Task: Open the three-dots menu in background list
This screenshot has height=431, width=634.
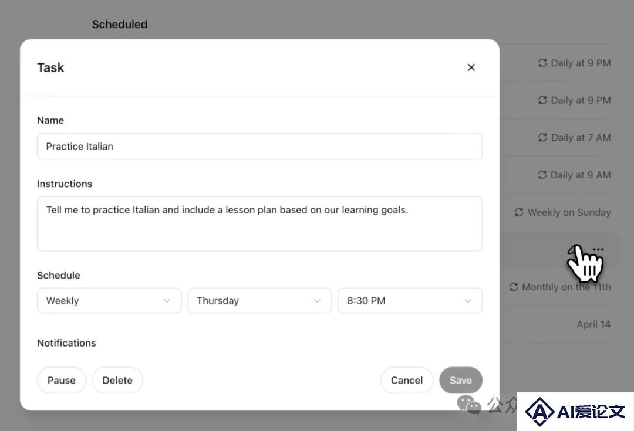Action: 598,250
